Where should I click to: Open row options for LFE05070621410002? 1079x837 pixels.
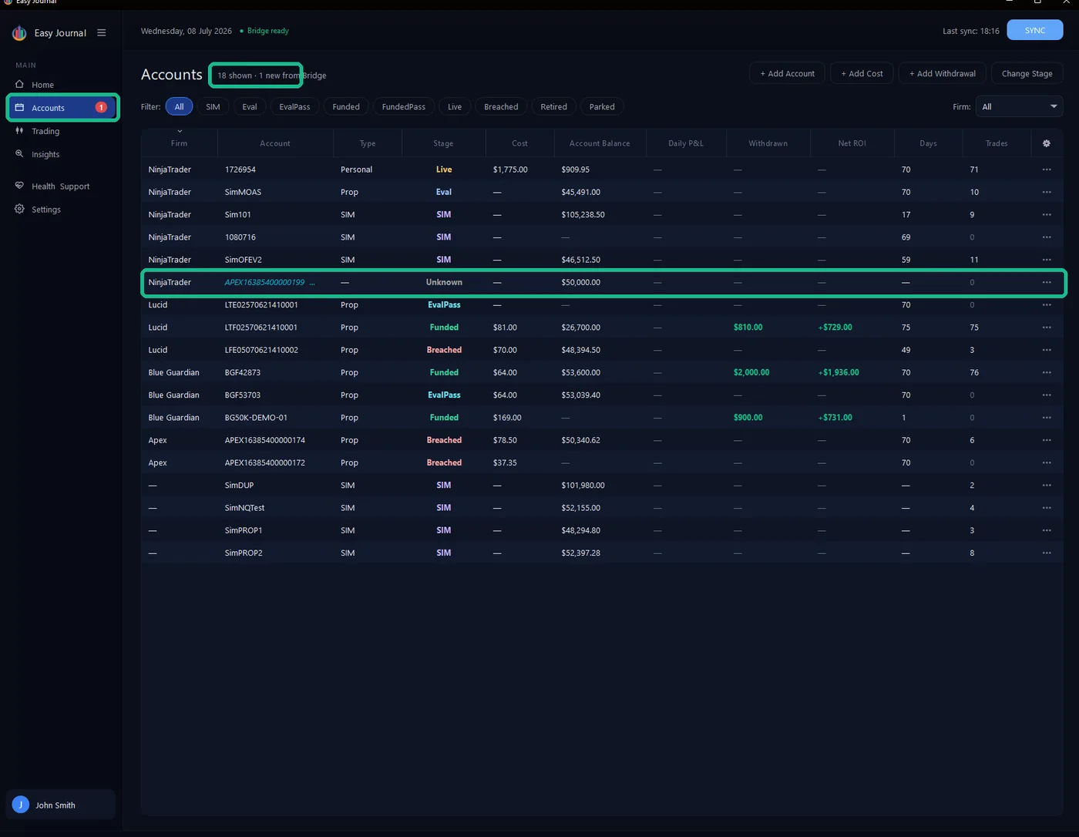1046,350
